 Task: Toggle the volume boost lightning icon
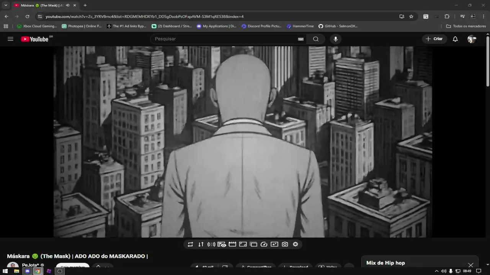[x=211, y=244]
